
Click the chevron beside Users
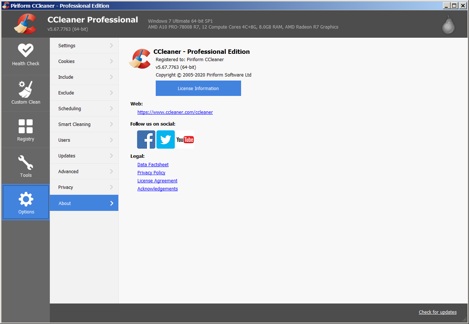click(x=111, y=140)
